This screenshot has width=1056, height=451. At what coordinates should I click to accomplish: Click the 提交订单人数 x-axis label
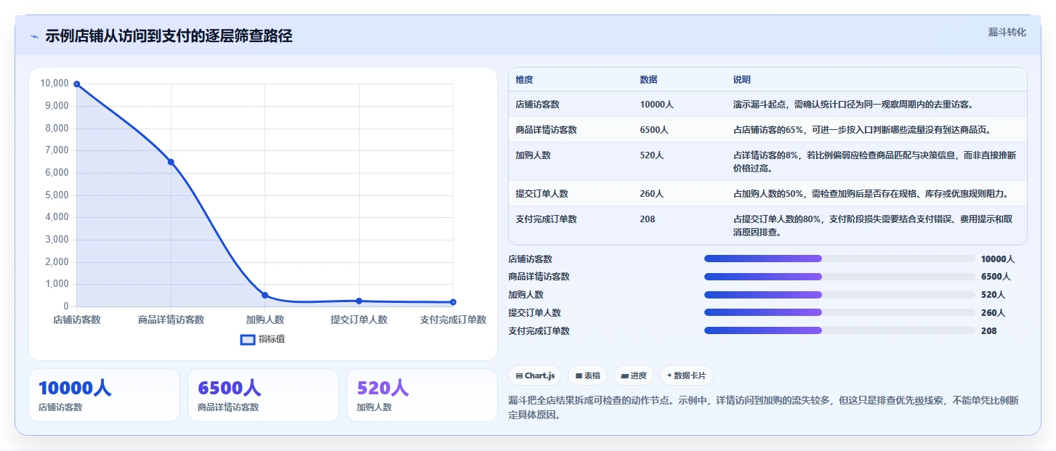[359, 320]
